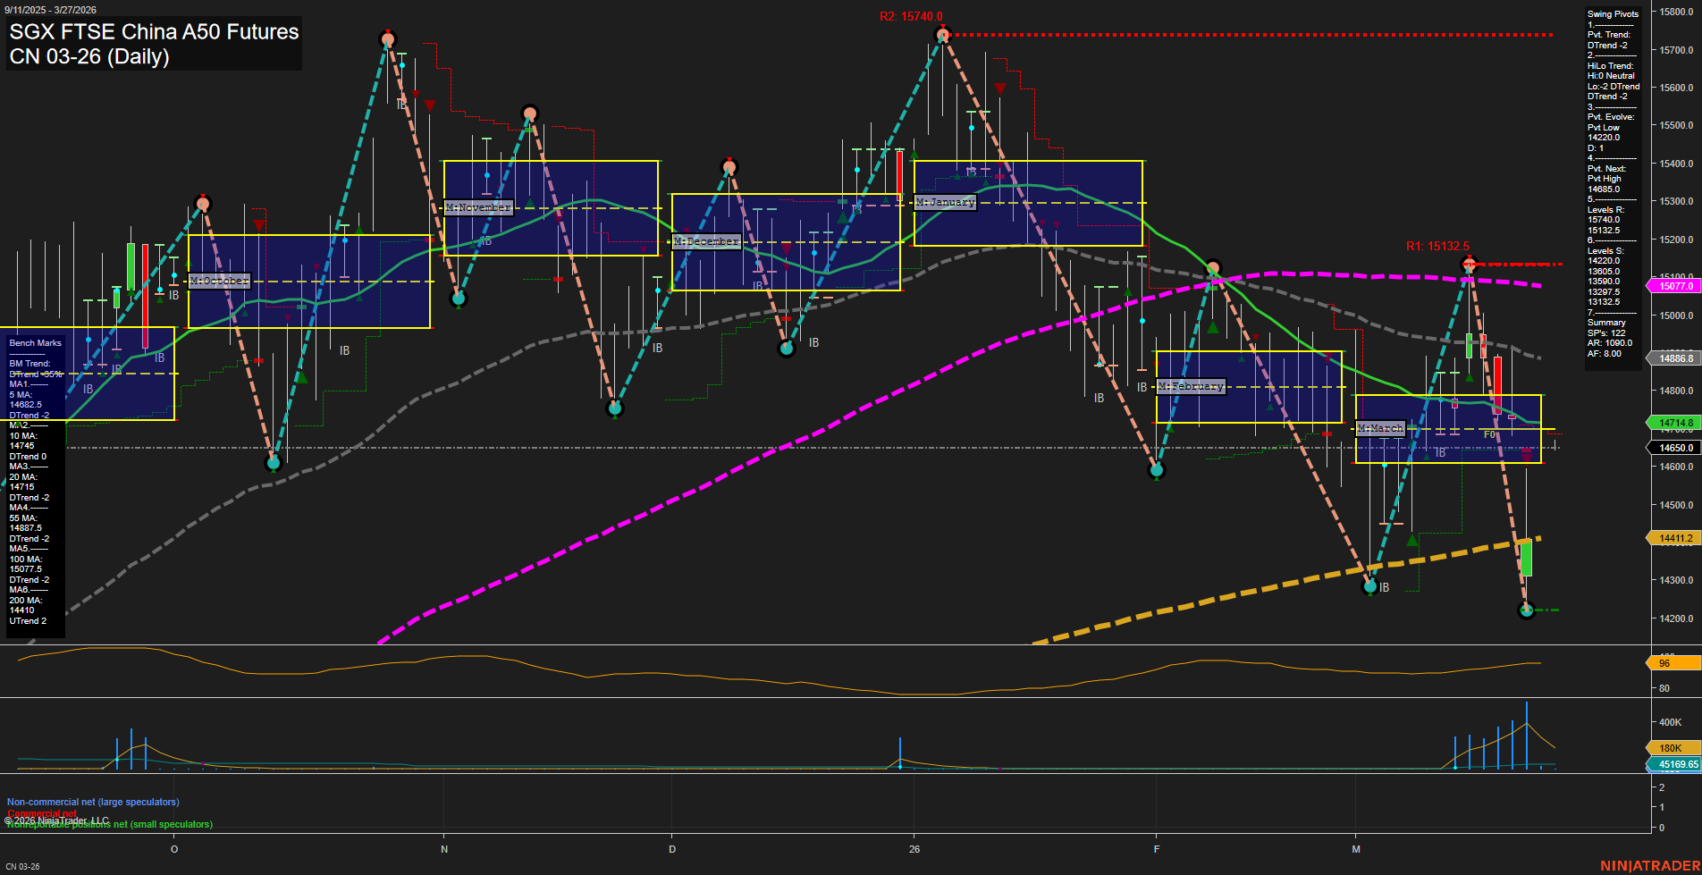Click the latest swing low pivot circle near 14200

click(x=1527, y=610)
